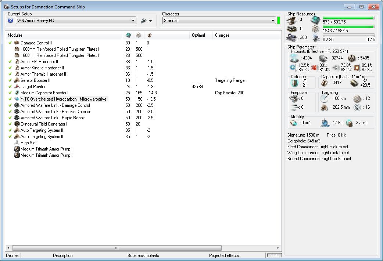383x261 pixels.
Task: Click the first Medium Trimark Armor Pump icon
Action: (17, 149)
